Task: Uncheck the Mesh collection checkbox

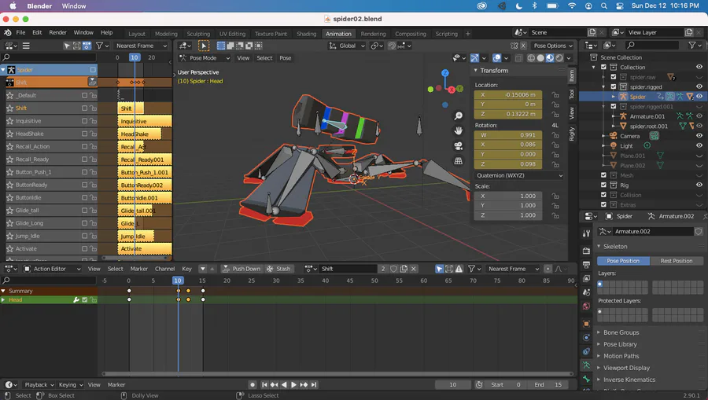Action: [x=604, y=175]
